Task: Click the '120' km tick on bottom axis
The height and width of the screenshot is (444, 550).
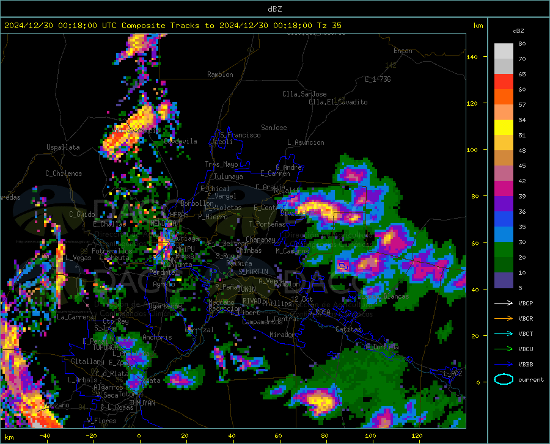Action: coord(417,436)
